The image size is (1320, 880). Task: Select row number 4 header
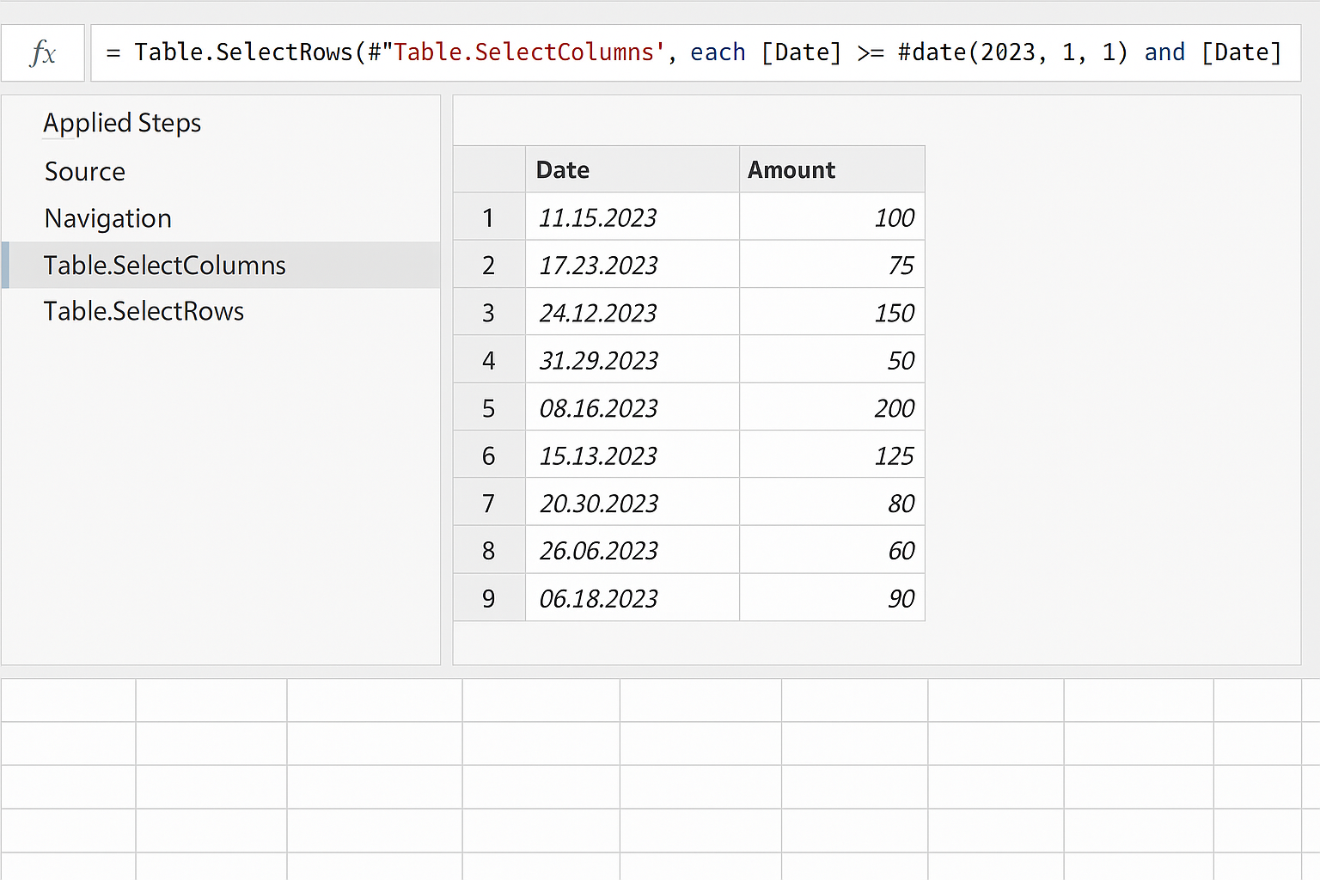489,359
